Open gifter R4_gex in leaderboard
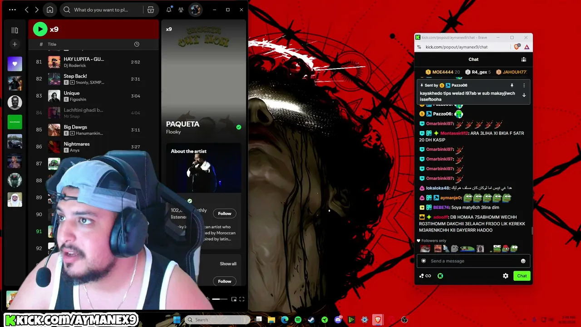Screen dimensions: 581x327 tap(478, 72)
